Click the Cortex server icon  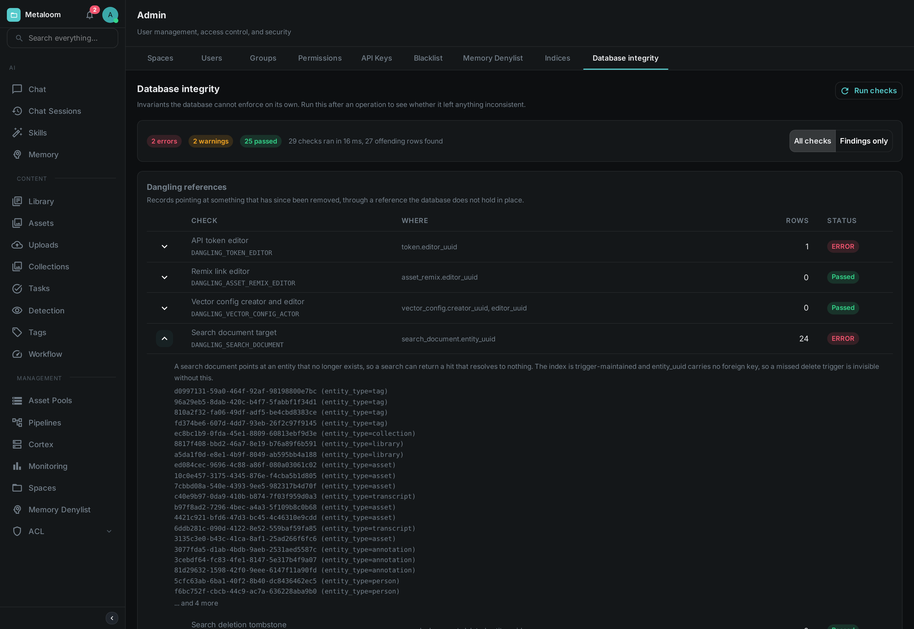17,444
